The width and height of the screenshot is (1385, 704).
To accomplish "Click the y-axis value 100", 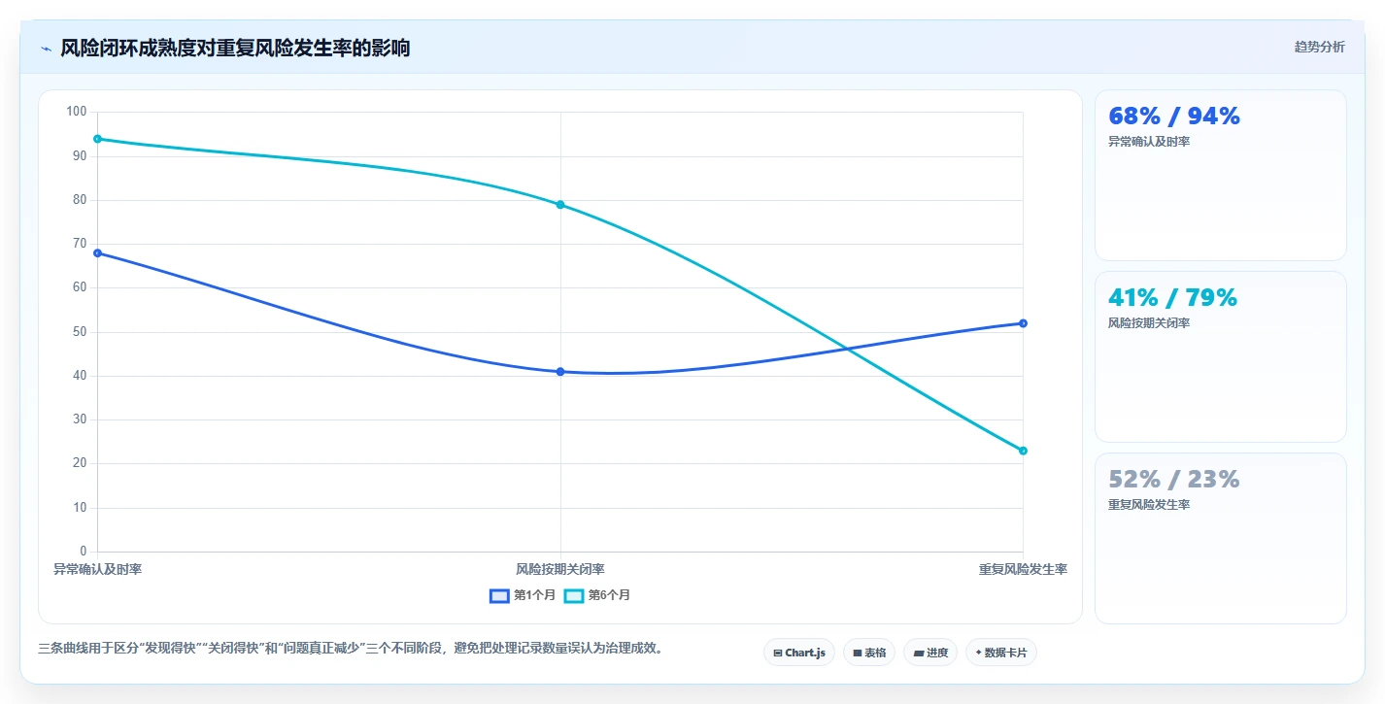I will [x=77, y=112].
